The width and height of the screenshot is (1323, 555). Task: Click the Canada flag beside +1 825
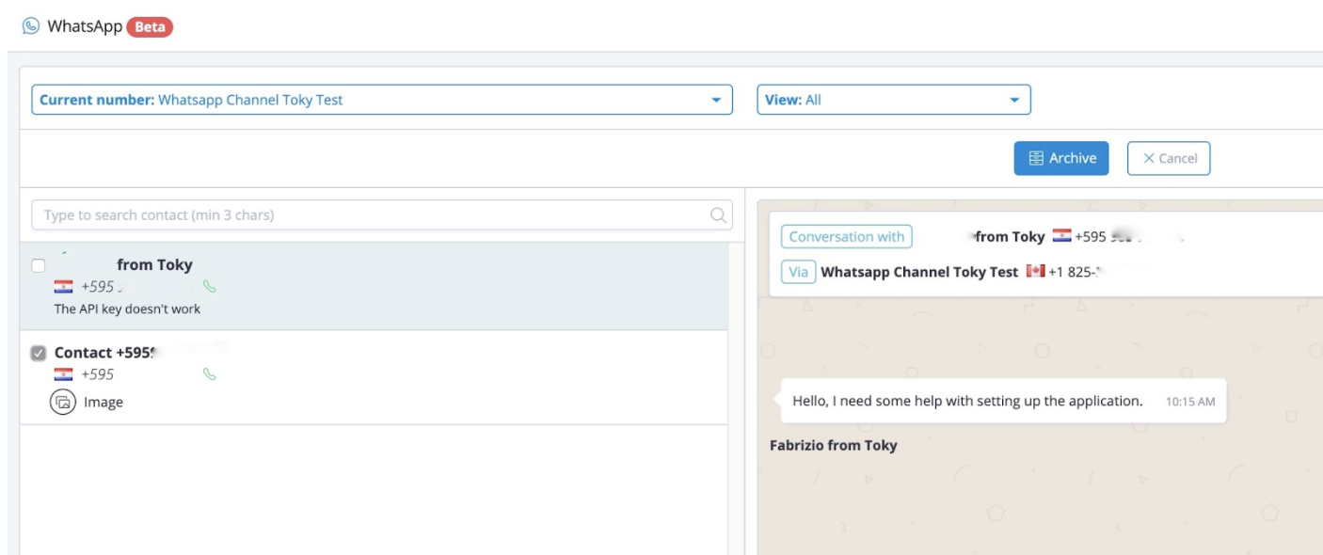pos(1035,272)
